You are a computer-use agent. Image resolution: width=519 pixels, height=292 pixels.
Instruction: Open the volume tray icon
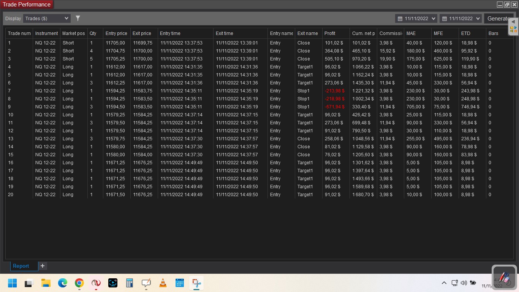(x=464, y=283)
